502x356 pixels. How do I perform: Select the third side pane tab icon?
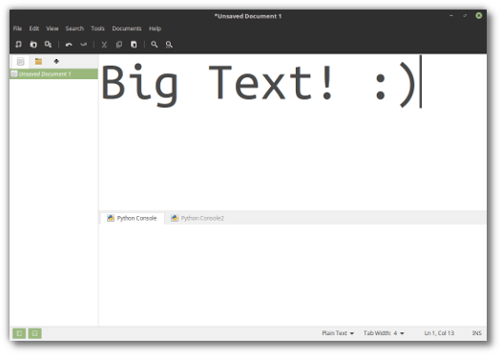(56, 61)
